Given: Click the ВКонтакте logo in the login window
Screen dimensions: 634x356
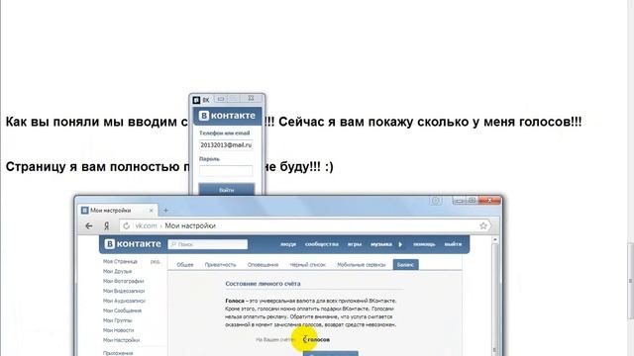Looking at the screenshot, I should coord(227,116).
